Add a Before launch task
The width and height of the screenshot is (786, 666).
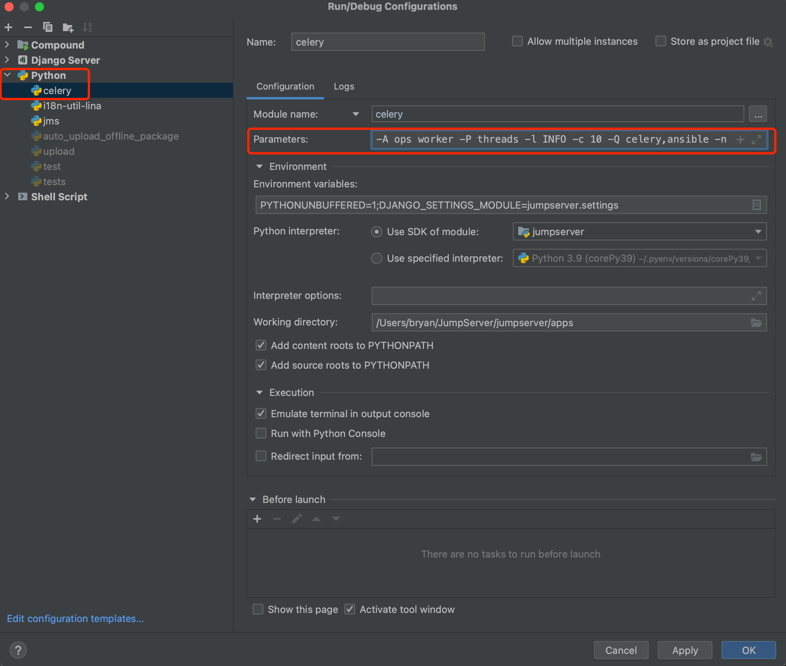pyautogui.click(x=257, y=519)
